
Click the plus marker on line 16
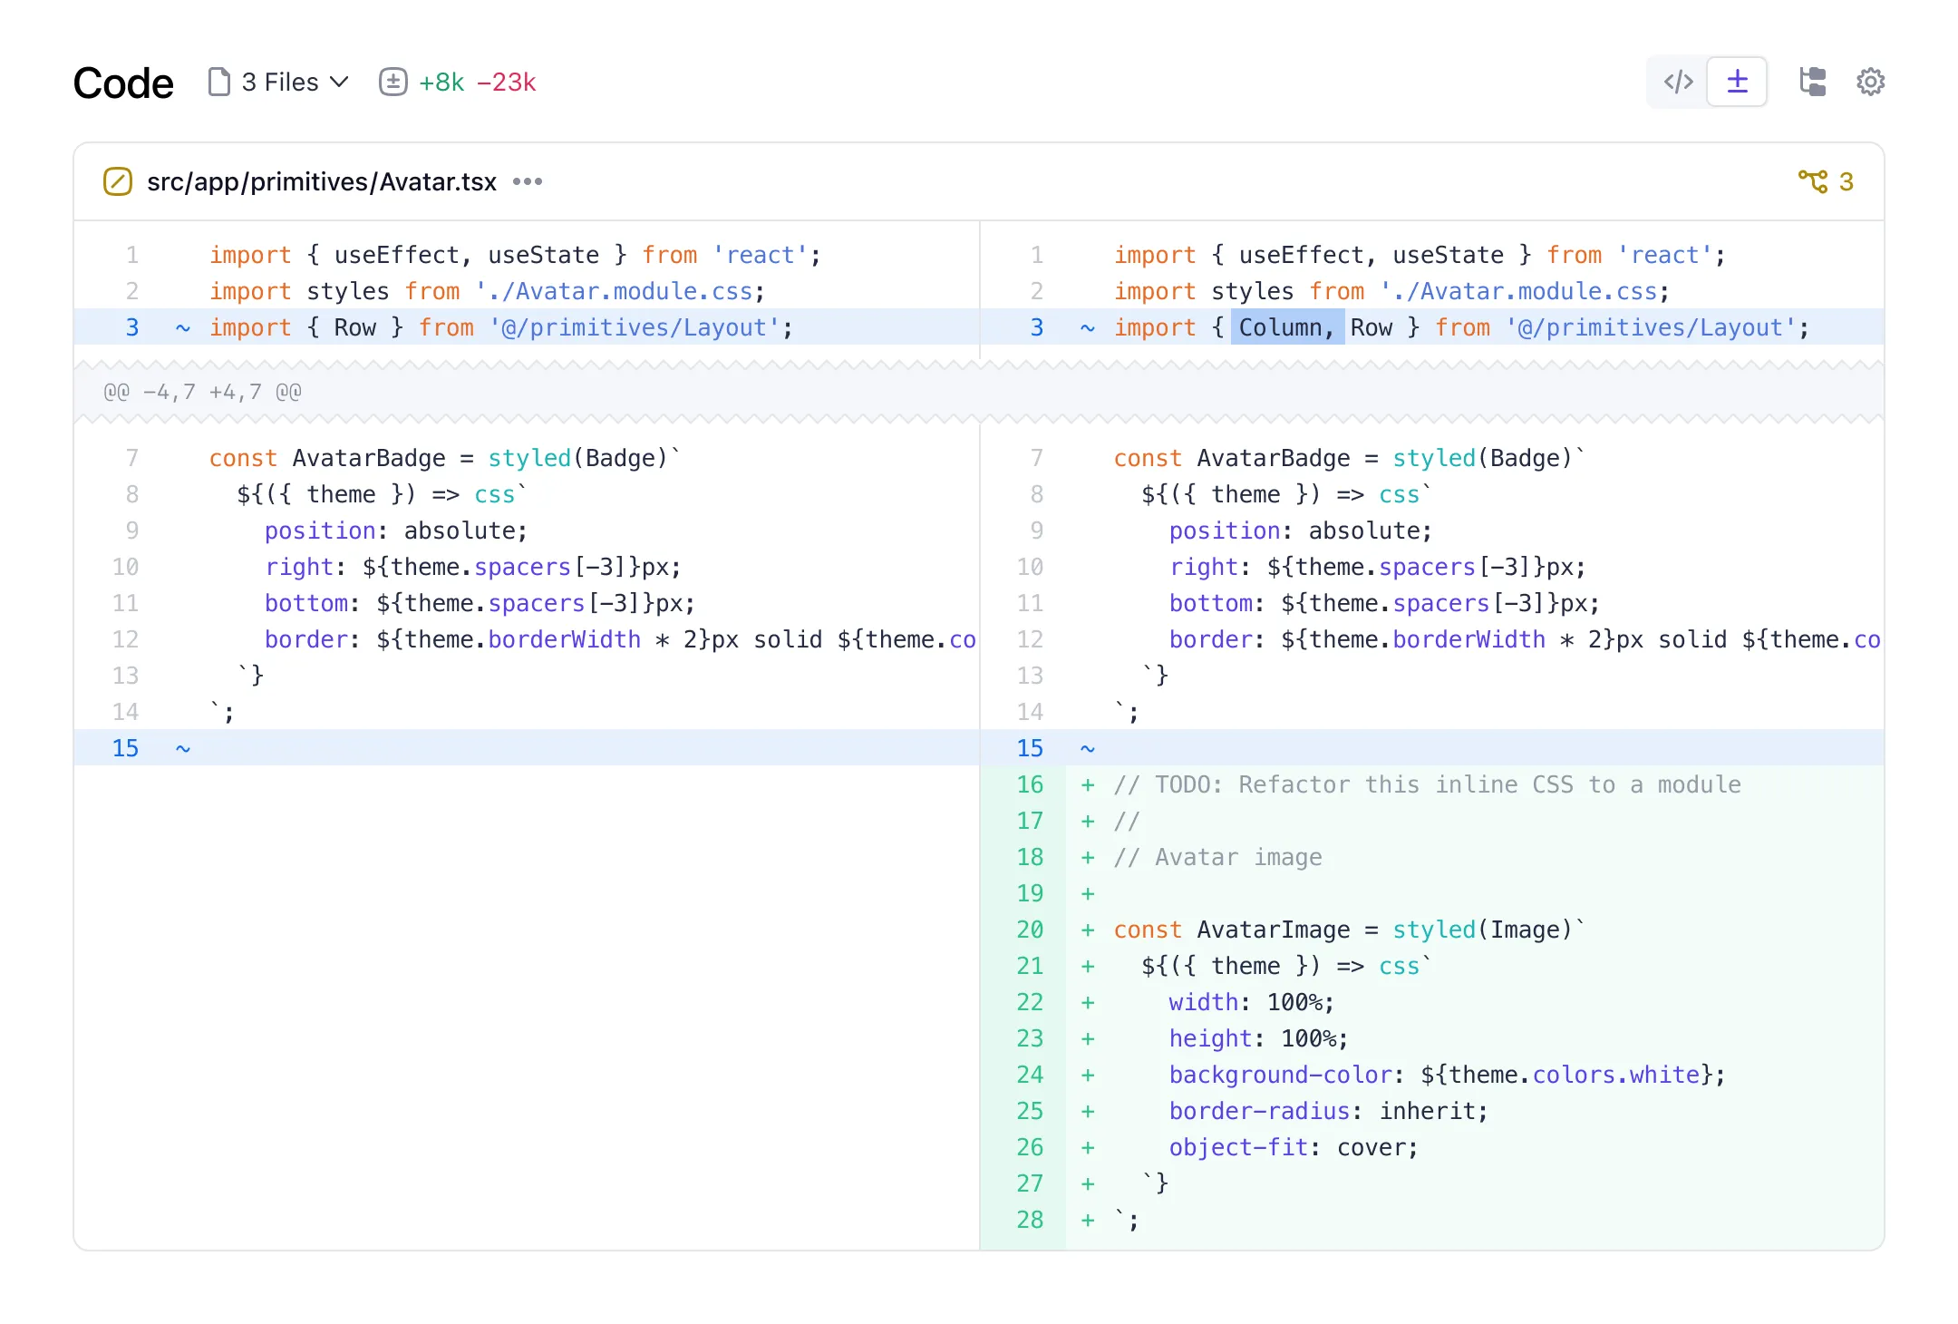coord(1088,784)
